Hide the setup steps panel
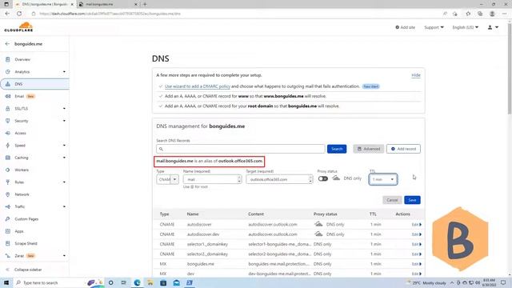 point(416,75)
